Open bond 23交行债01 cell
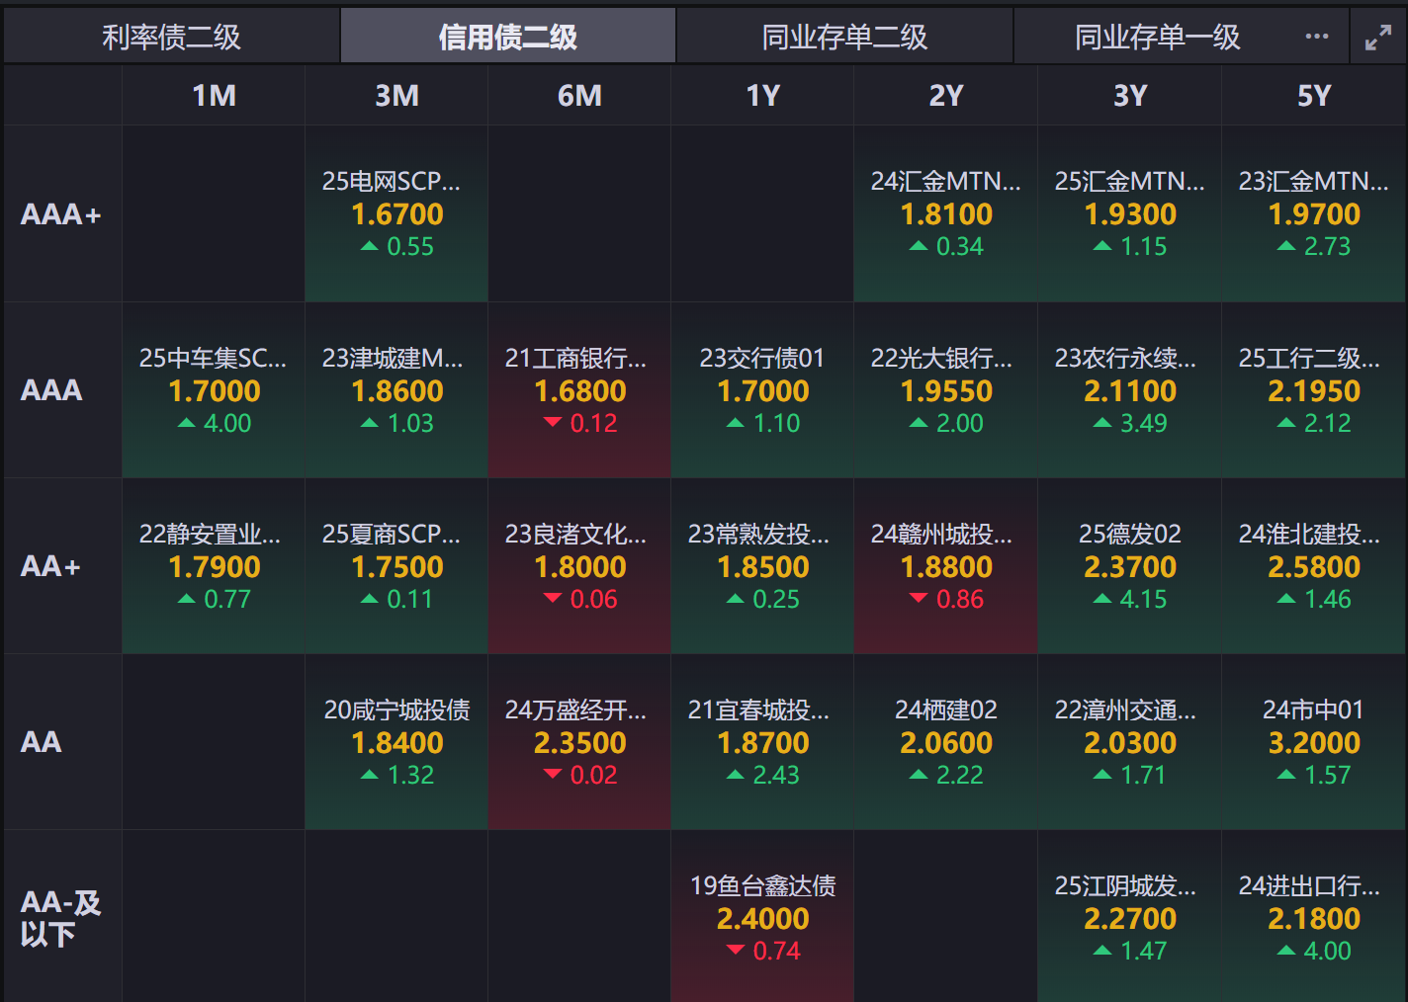The image size is (1408, 1002). (x=762, y=390)
